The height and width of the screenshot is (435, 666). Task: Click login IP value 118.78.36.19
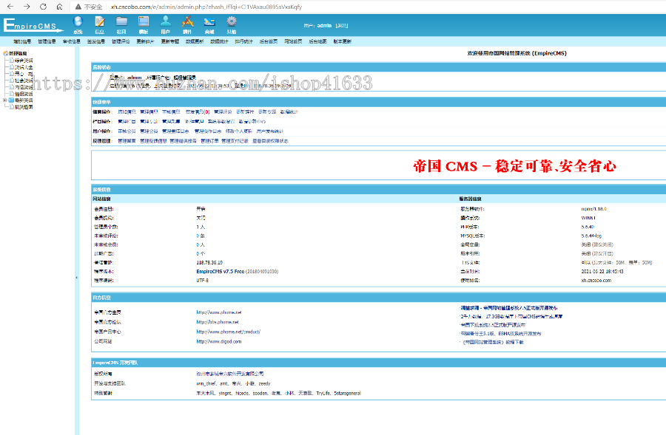(209, 263)
